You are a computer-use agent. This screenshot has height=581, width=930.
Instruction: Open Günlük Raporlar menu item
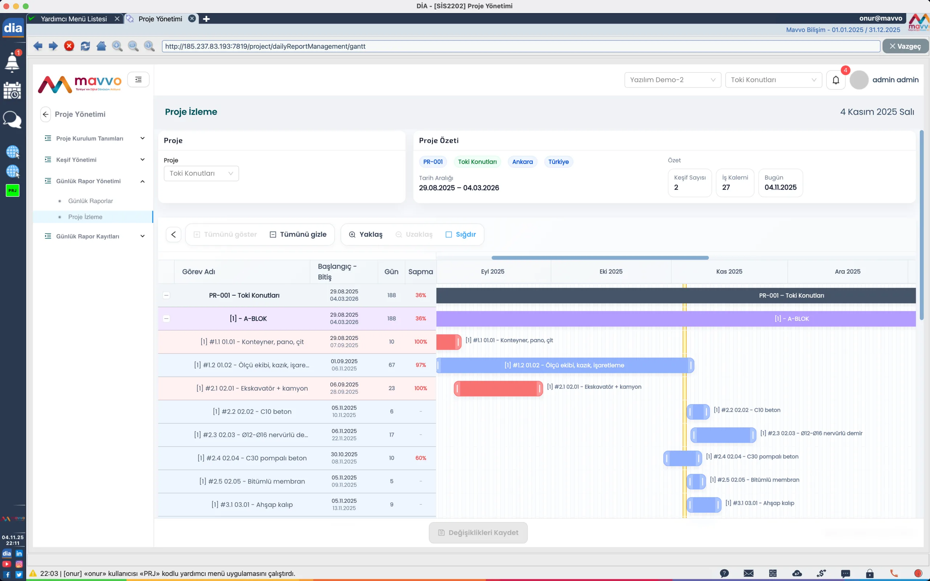tap(90, 201)
